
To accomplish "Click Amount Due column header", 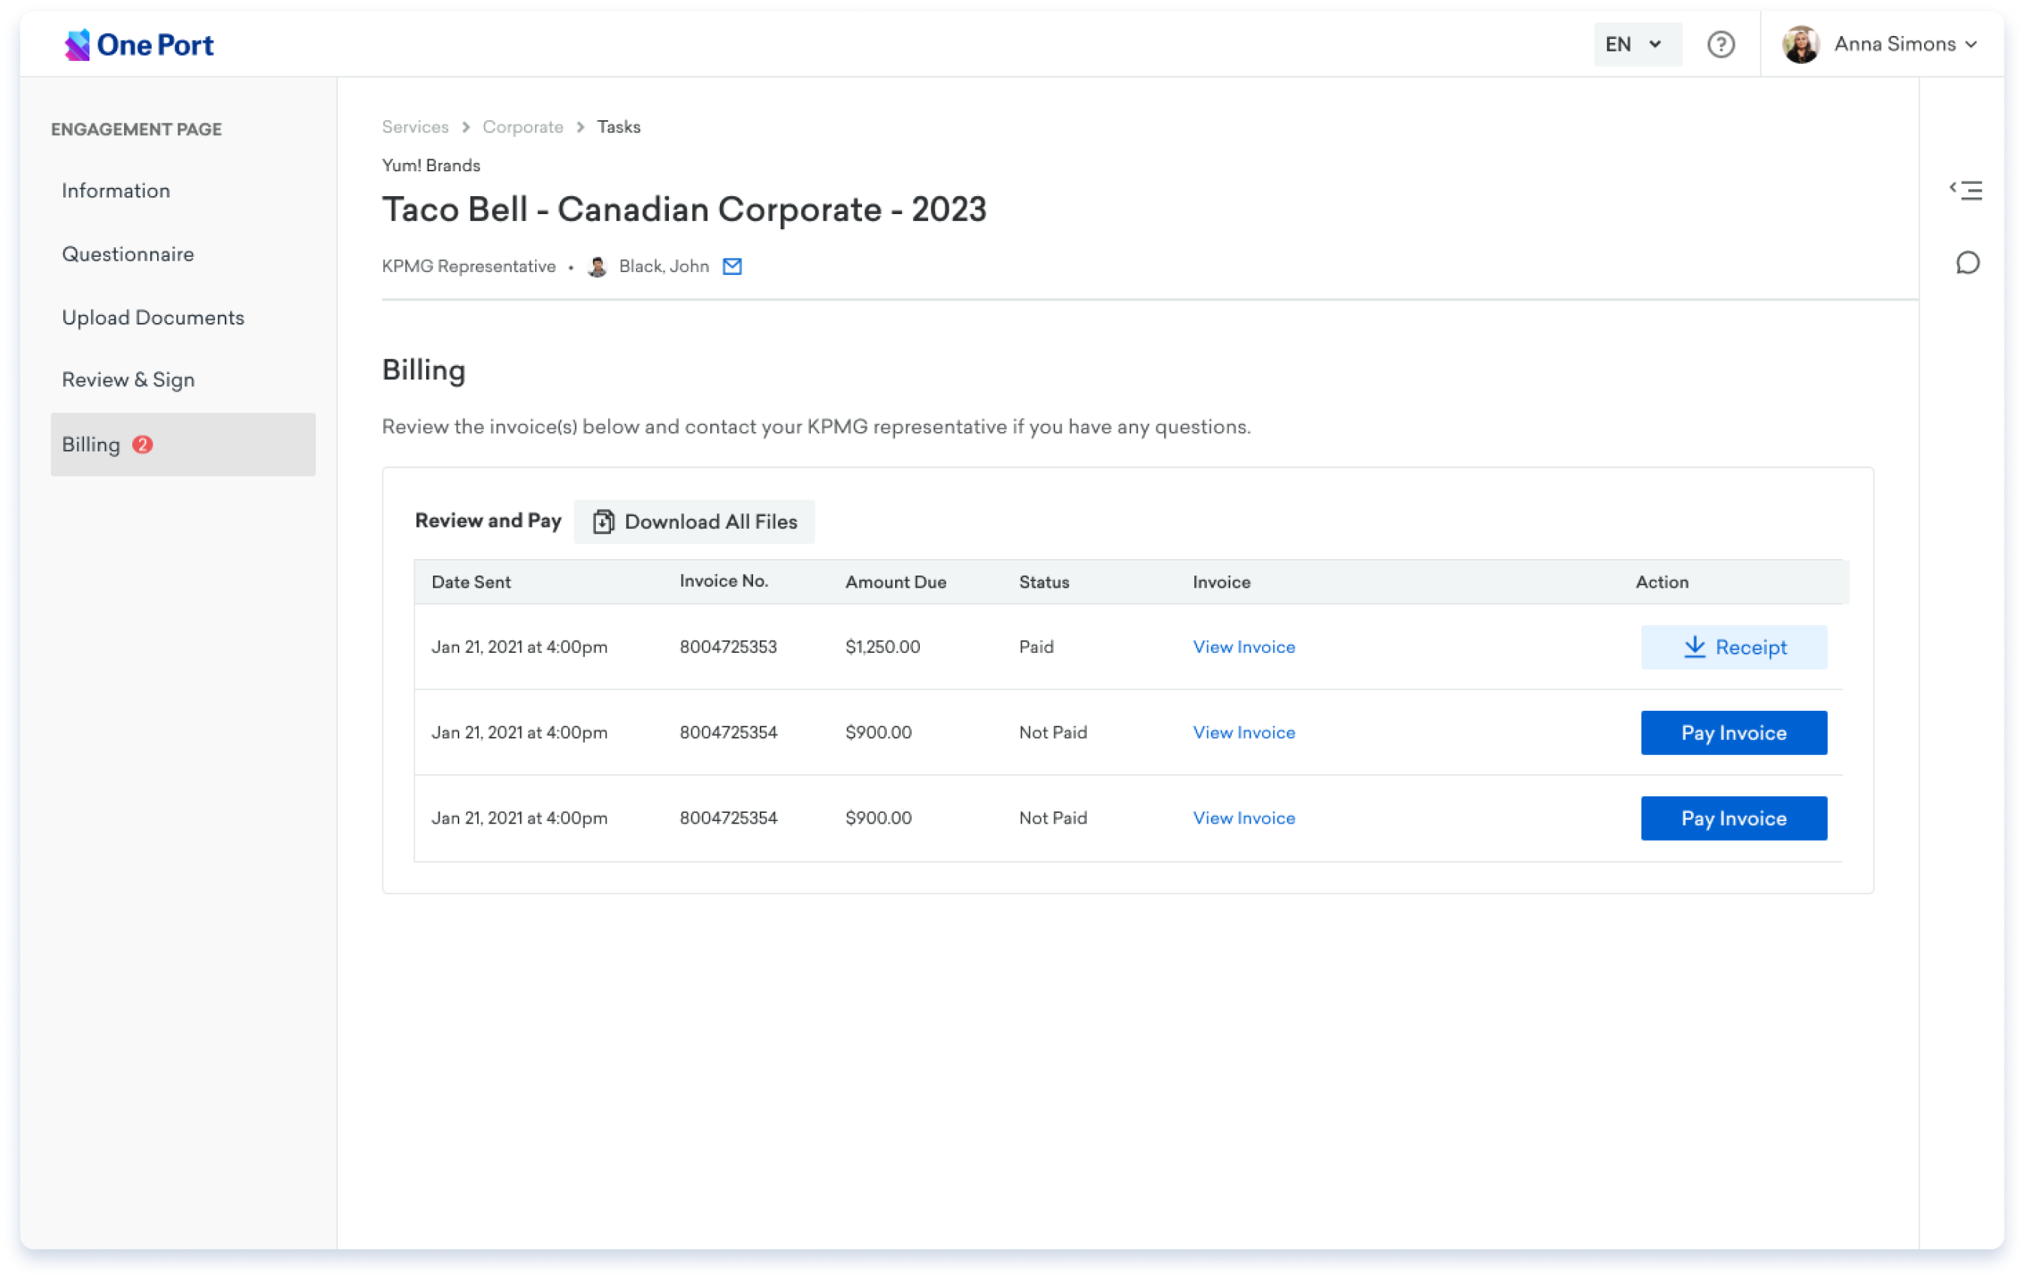I will click(896, 582).
